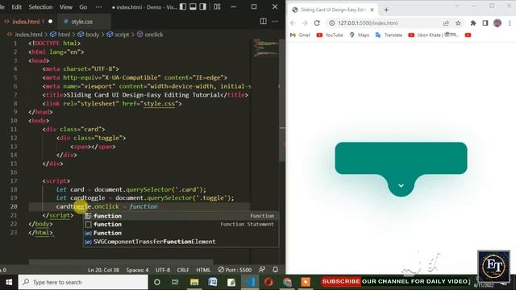Image resolution: width=516 pixels, height=290 pixels.
Task: Open Task View on the taskbar
Action: pos(175,282)
